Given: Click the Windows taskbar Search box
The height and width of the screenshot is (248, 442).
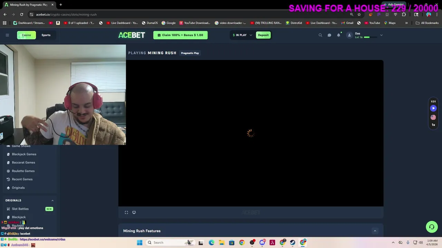Looking at the screenshot, I should click(170, 242).
